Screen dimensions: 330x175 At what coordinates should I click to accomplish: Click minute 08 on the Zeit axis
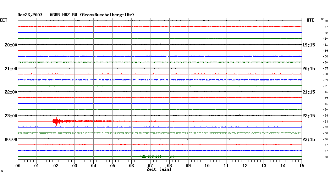click(x=169, y=166)
